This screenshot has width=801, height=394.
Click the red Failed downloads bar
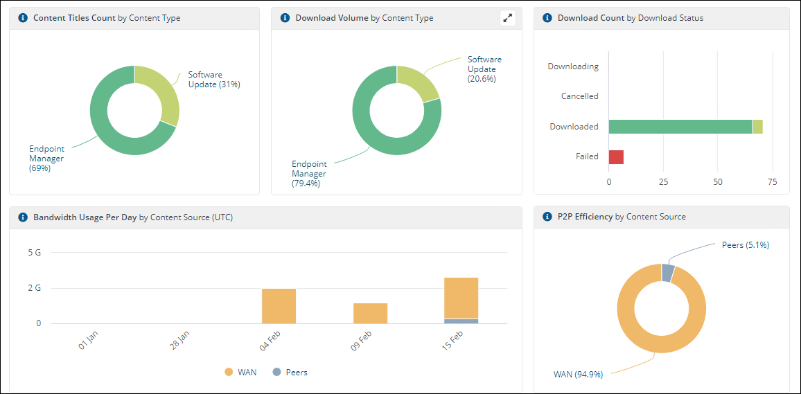[x=616, y=157]
